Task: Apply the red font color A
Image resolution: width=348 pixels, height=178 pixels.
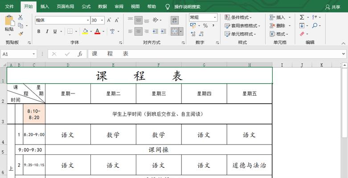Action: point(98,32)
